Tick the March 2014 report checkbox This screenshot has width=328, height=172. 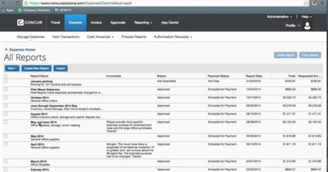coord(6,161)
